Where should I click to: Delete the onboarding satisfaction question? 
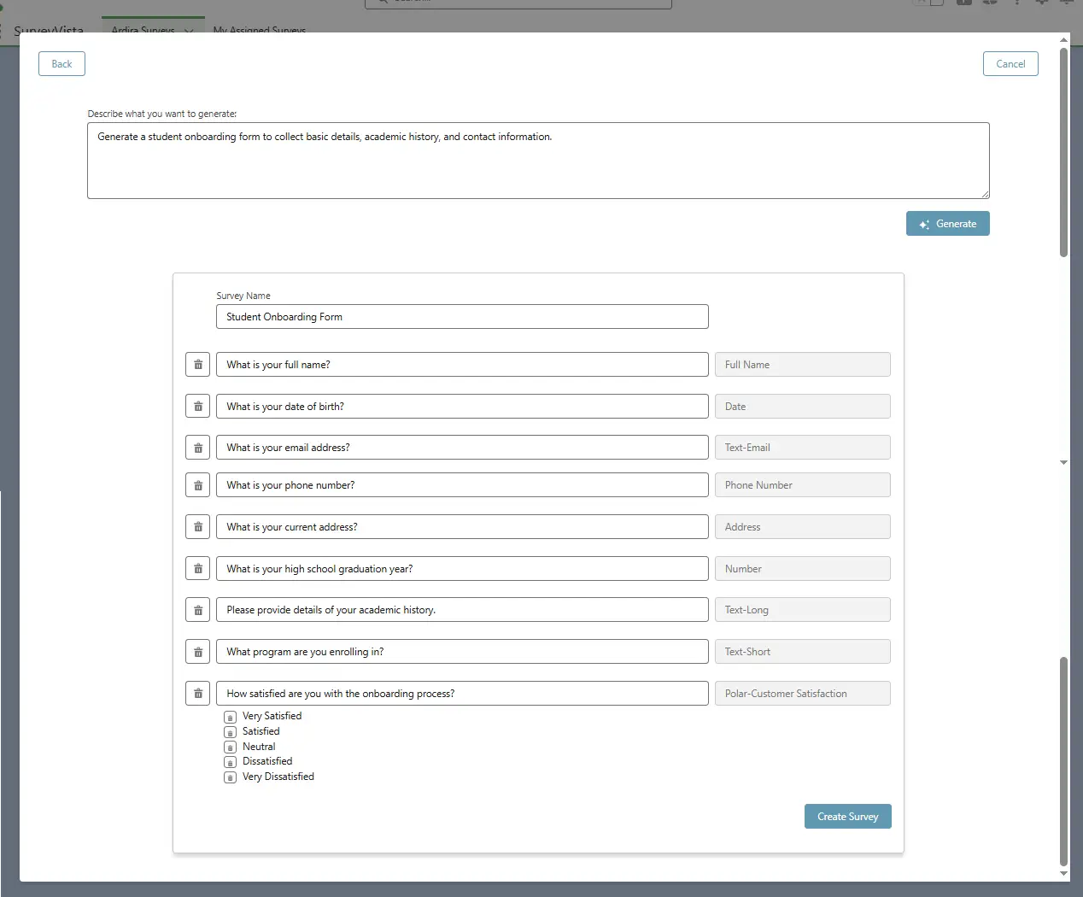pos(197,694)
